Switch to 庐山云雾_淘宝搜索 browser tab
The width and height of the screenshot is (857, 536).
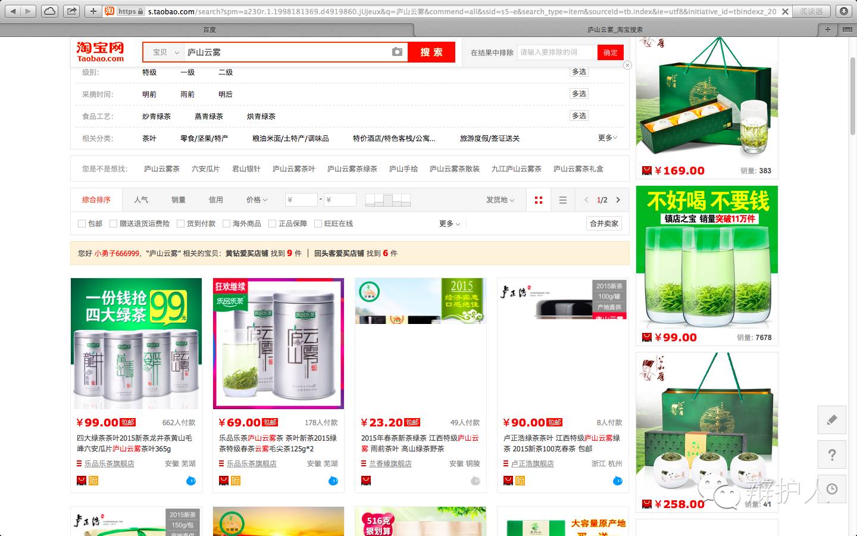615,29
